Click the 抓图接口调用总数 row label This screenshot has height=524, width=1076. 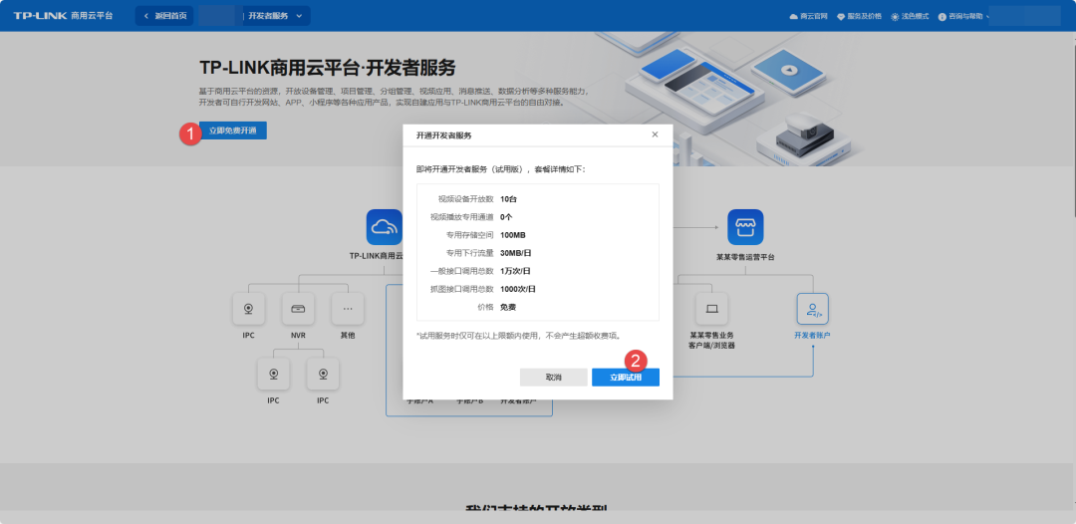pos(462,289)
